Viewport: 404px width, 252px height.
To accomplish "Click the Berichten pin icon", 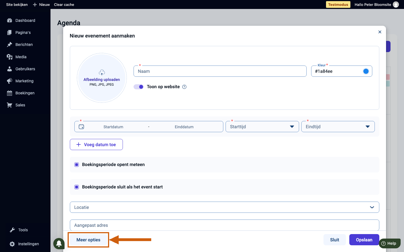I will 10,45.
